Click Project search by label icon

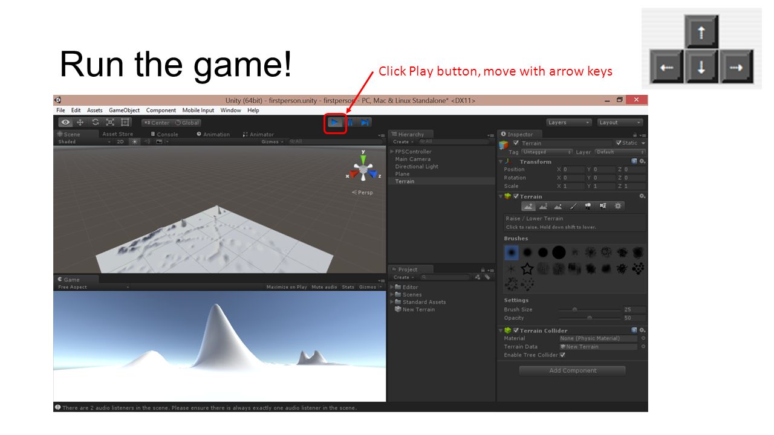(x=486, y=277)
